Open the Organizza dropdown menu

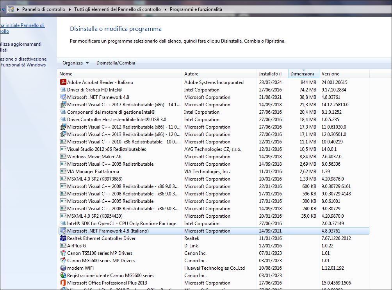click(75, 63)
